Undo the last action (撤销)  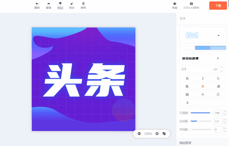pyautogui.click(x=37, y=6)
